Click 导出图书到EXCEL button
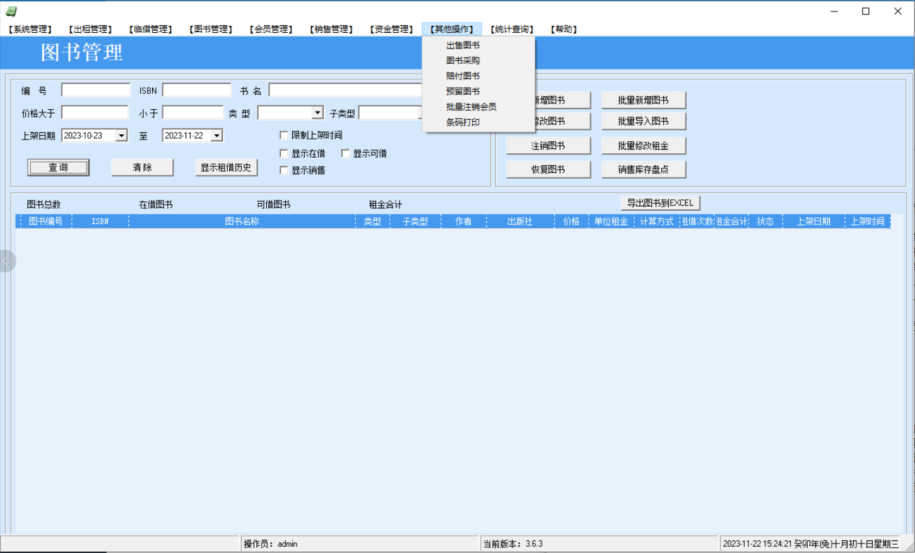915x553 pixels. pos(660,203)
